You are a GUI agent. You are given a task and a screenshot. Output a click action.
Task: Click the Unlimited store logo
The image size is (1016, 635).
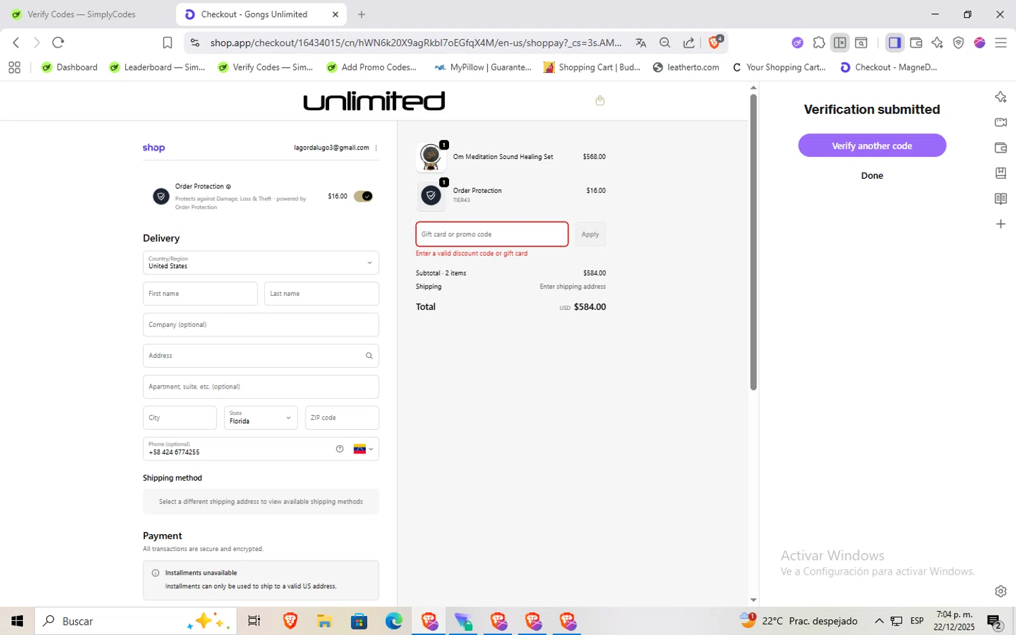374,101
